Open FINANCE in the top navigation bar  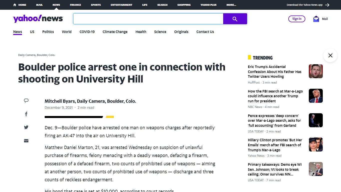pos(75,5)
